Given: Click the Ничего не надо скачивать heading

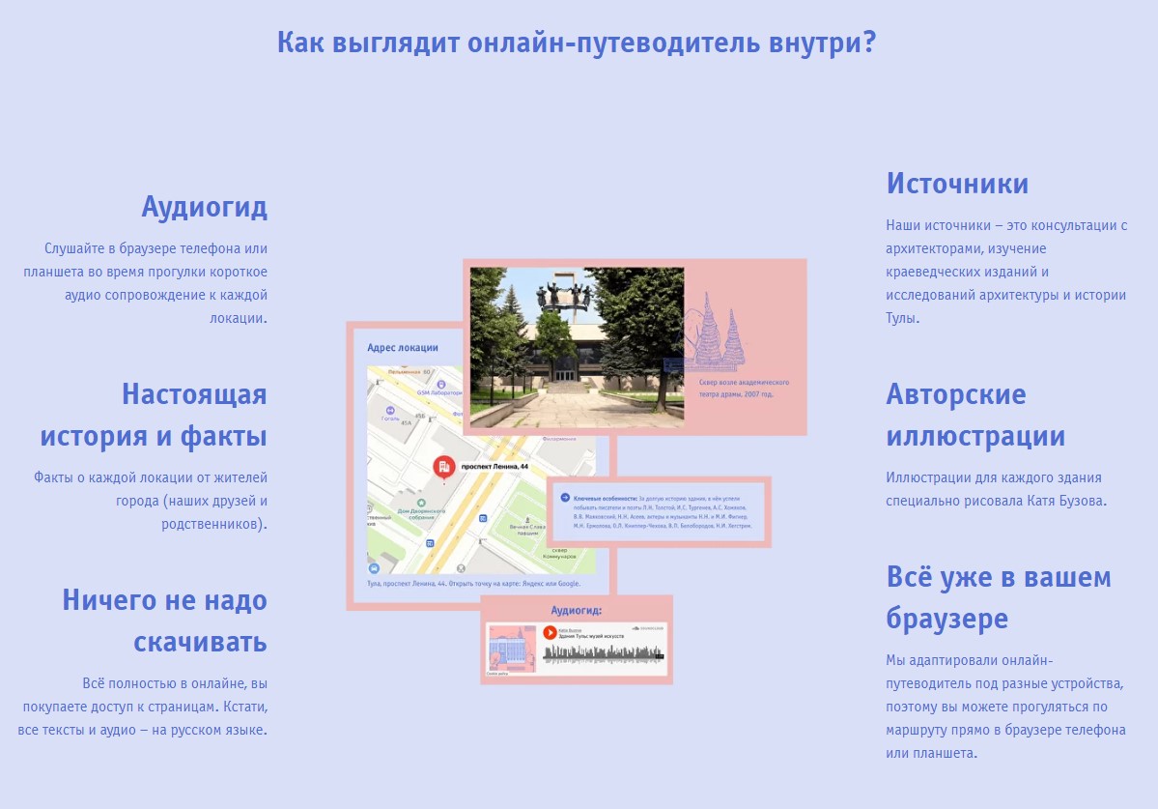Looking at the screenshot, I should coord(165,621).
